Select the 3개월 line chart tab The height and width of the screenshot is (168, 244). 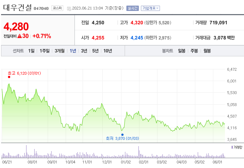pyautogui.click(x=59, y=51)
